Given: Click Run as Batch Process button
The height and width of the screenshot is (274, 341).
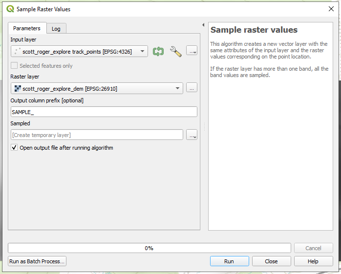Looking at the screenshot, I should pyautogui.click(x=37, y=261).
